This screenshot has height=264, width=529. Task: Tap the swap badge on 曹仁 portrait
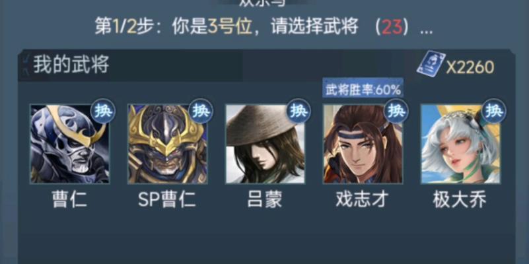(103, 112)
